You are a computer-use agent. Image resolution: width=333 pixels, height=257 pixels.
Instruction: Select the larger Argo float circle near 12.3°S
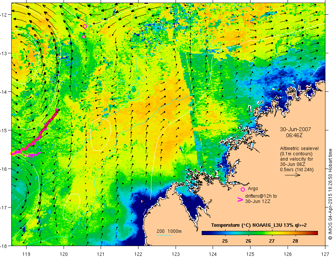tap(85, 26)
